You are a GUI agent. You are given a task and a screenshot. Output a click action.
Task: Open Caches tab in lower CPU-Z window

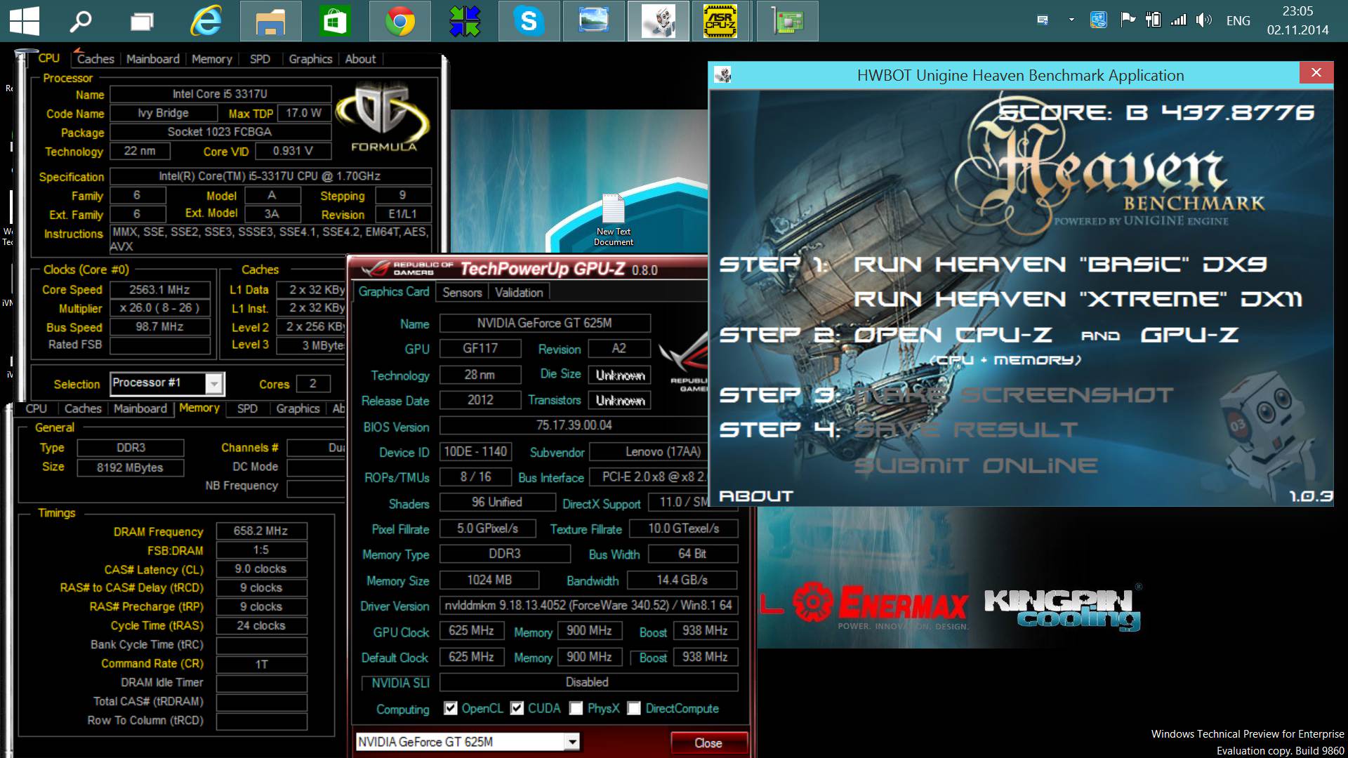[83, 408]
